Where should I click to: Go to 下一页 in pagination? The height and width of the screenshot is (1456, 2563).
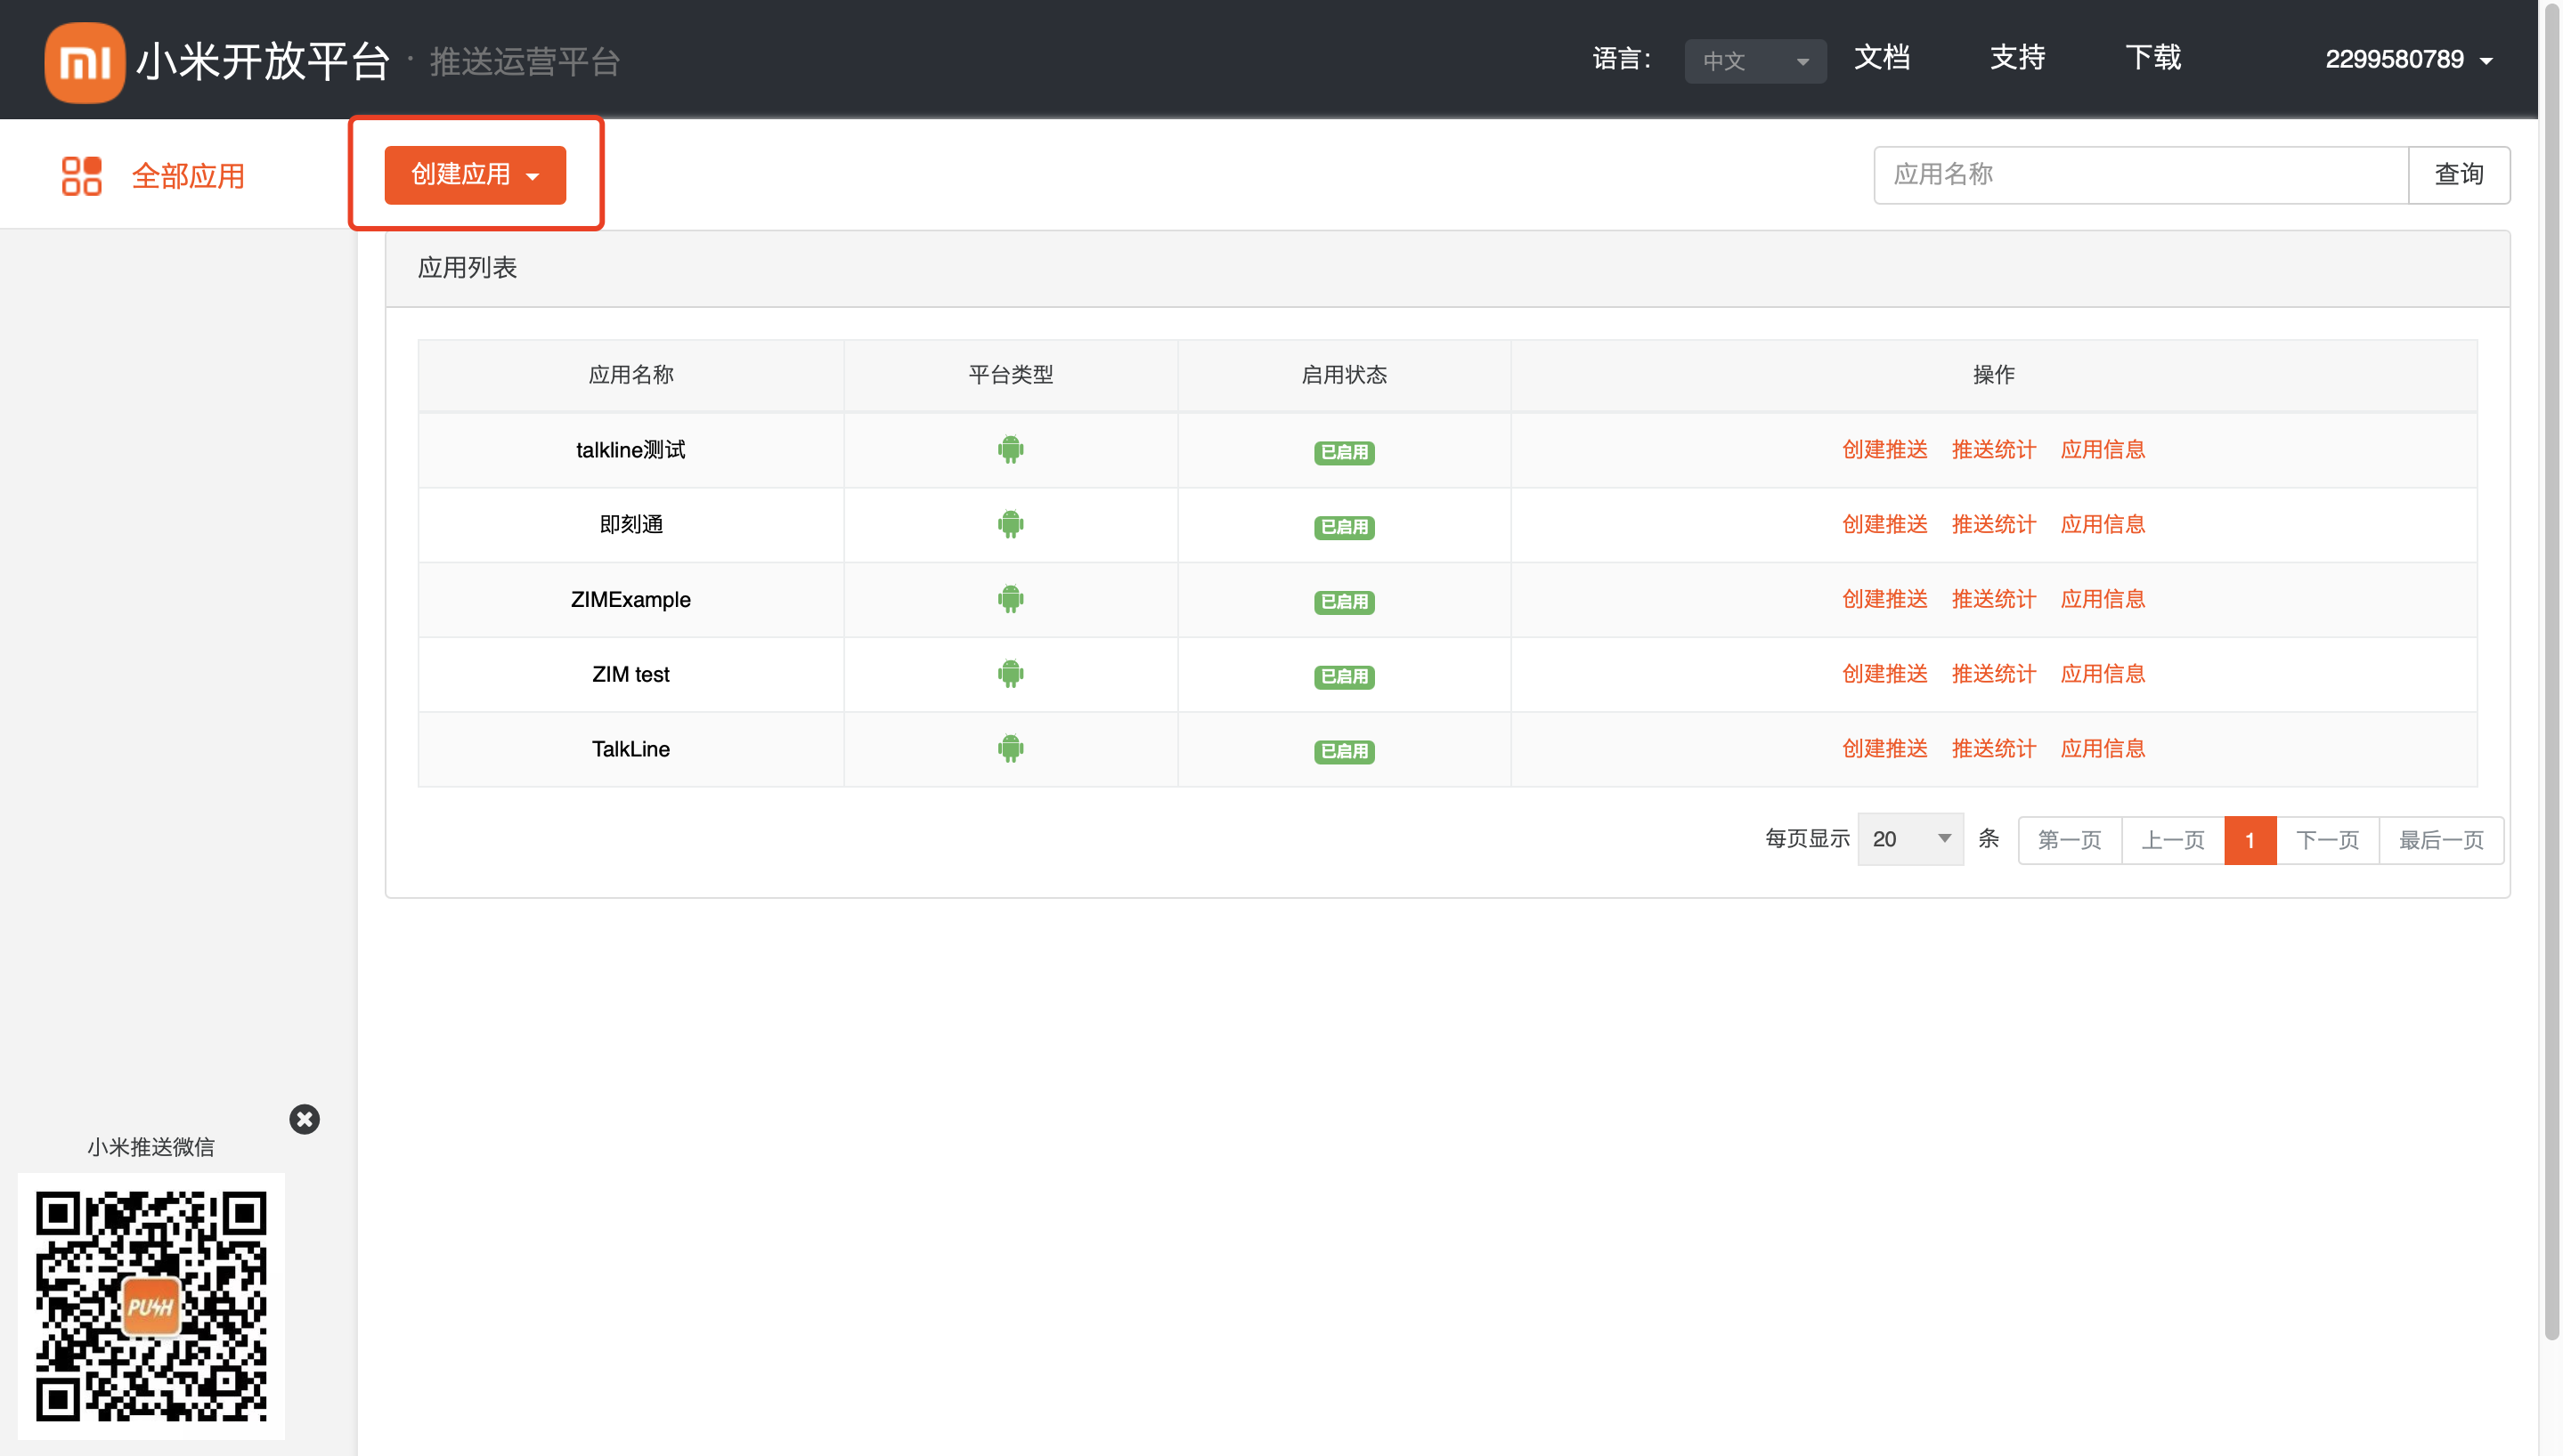[x=2328, y=840]
